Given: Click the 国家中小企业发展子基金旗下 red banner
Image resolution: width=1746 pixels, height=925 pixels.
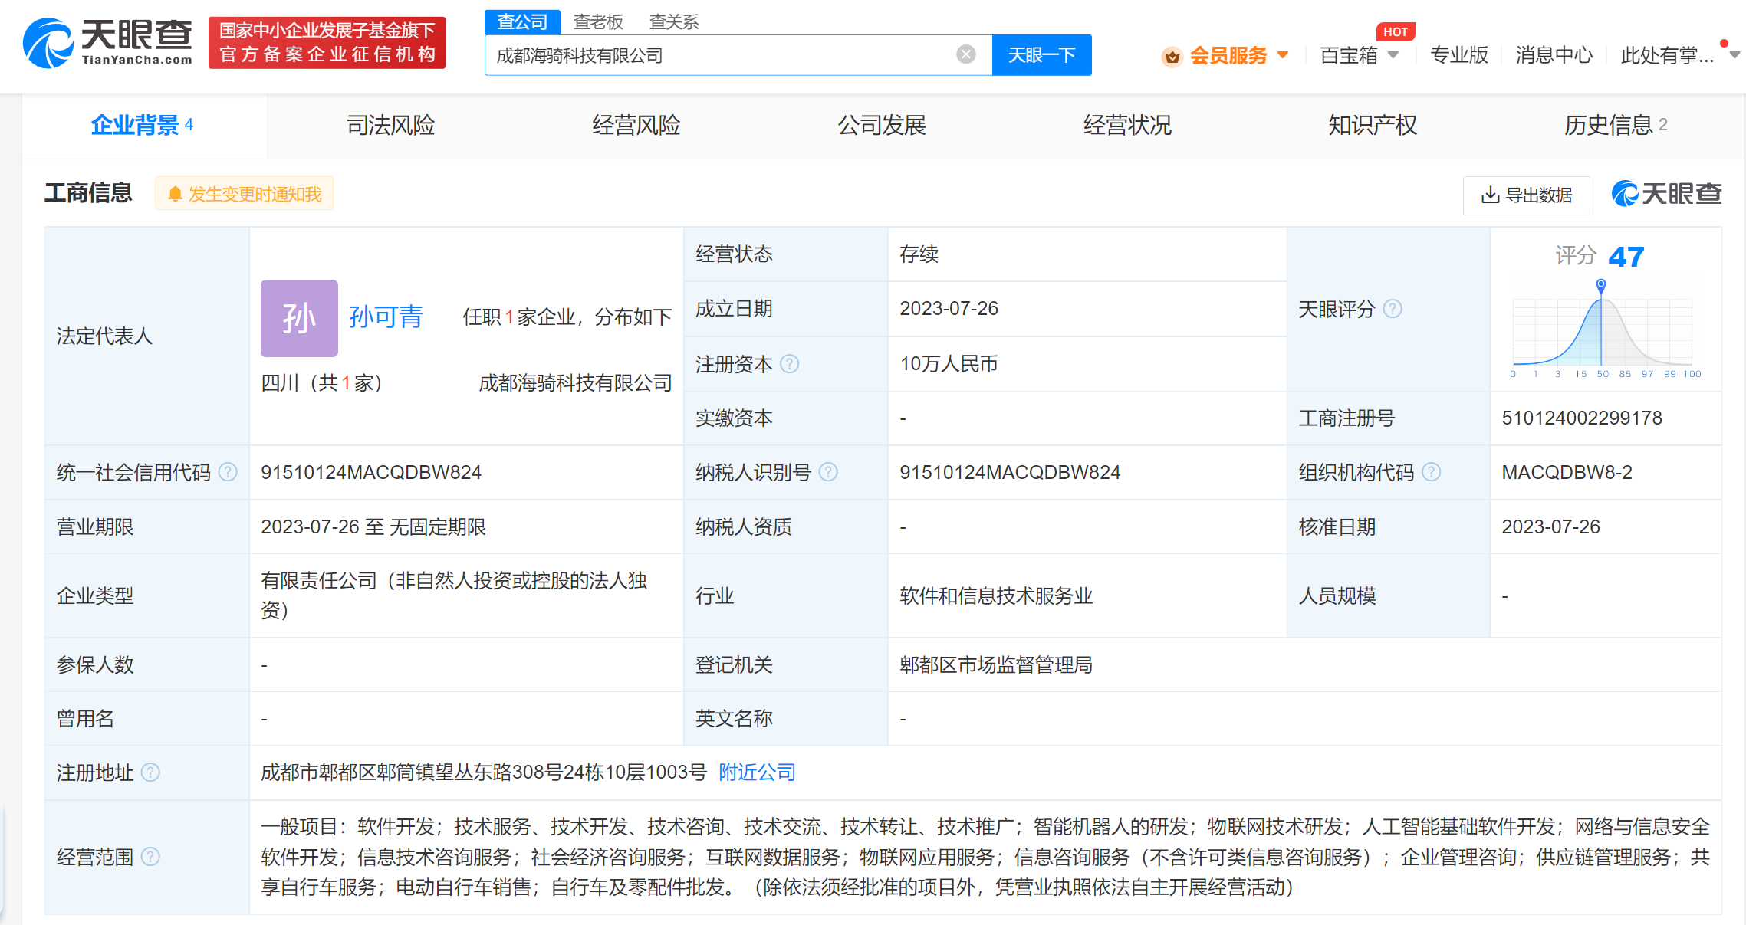Looking at the screenshot, I should click(327, 43).
